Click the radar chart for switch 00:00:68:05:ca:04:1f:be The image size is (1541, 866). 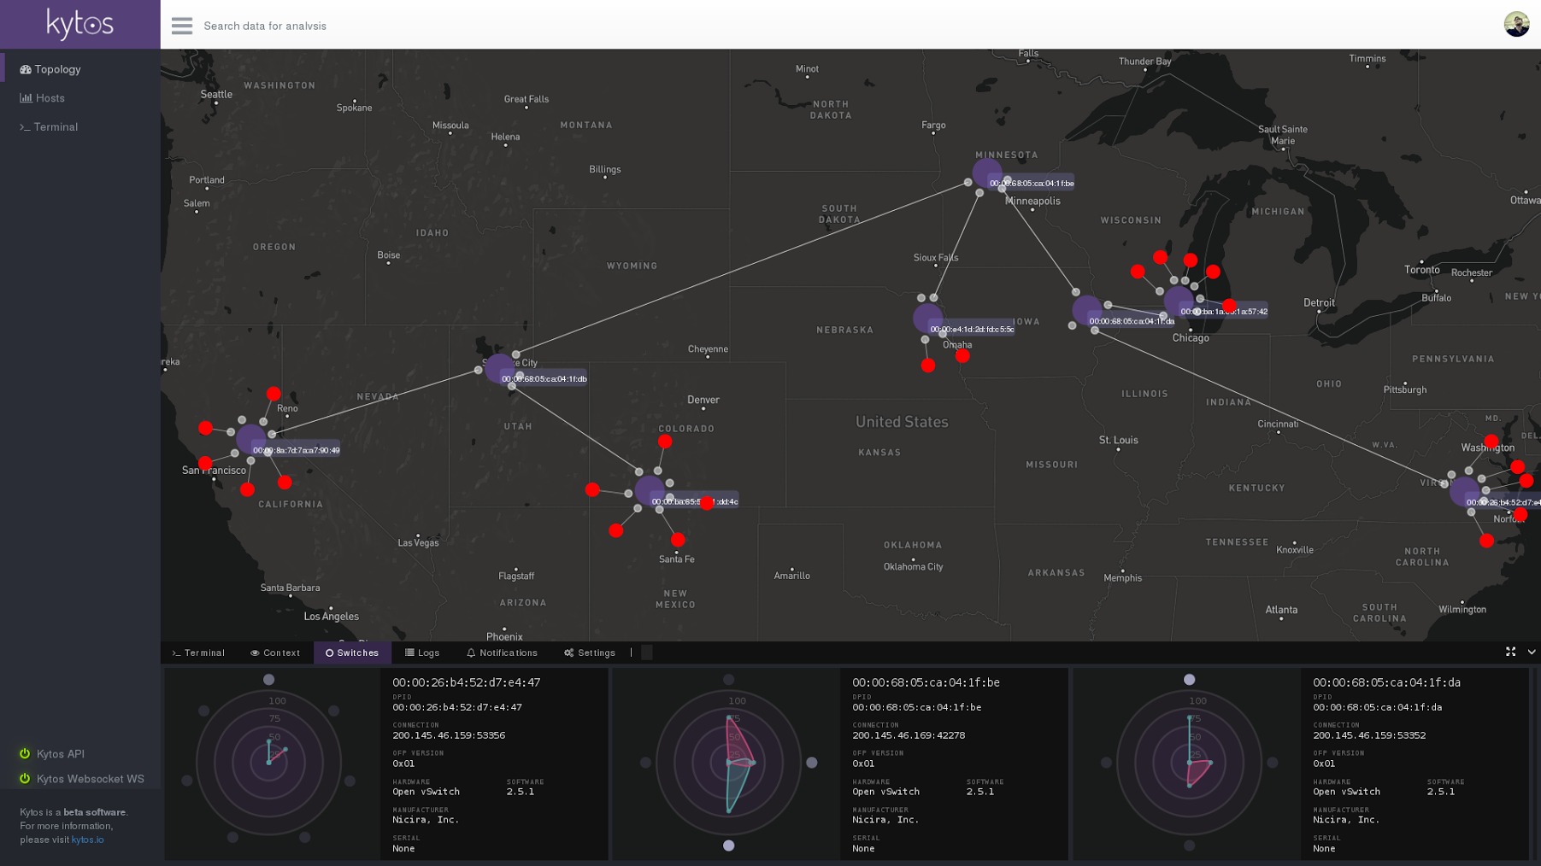[728, 763]
